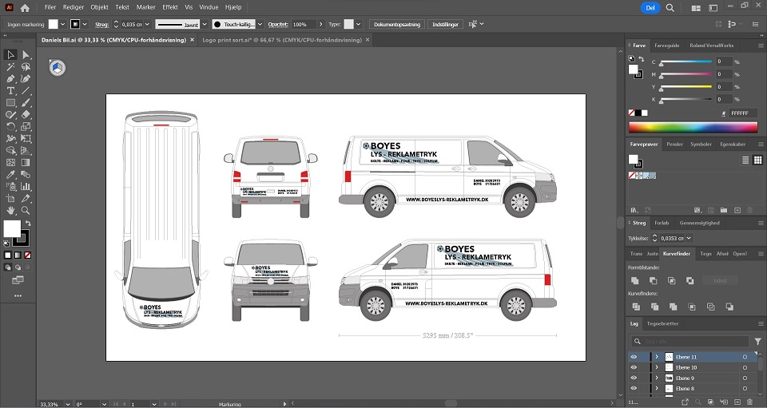Click Unite shape mode in Kurvefinder
The image size is (767, 408).
(x=634, y=280)
